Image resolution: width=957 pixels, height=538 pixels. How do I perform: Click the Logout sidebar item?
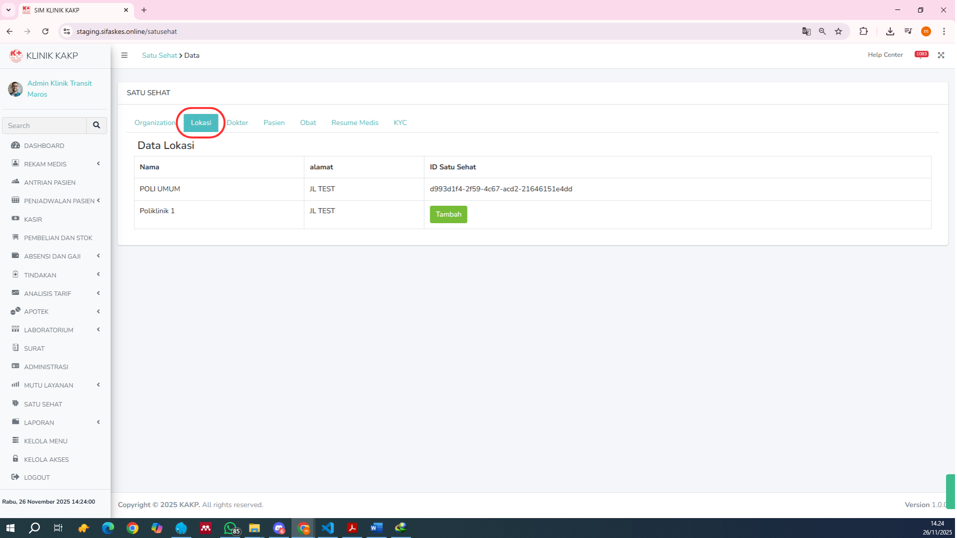pos(37,477)
